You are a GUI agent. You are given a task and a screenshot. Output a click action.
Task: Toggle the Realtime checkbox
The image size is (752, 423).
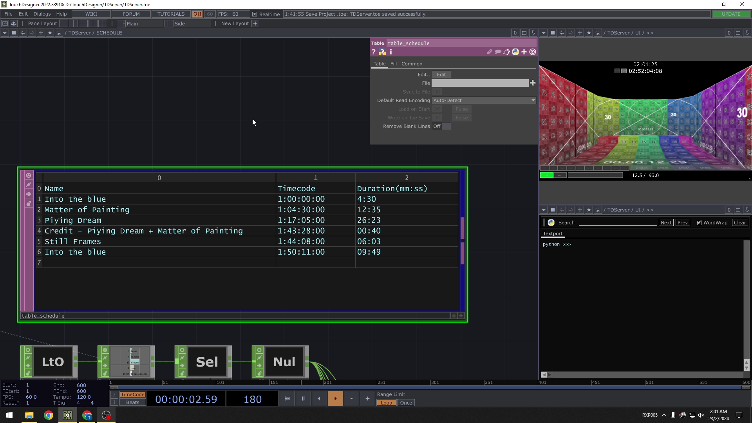coord(255,14)
